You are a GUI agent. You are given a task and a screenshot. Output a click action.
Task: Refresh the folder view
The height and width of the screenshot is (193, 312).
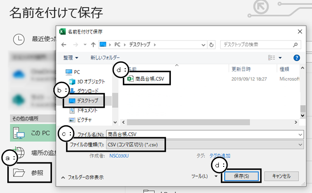(212, 45)
